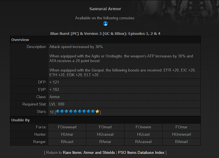Click the Description label
This screenshot has height=158, width=219.
tap(37, 47)
